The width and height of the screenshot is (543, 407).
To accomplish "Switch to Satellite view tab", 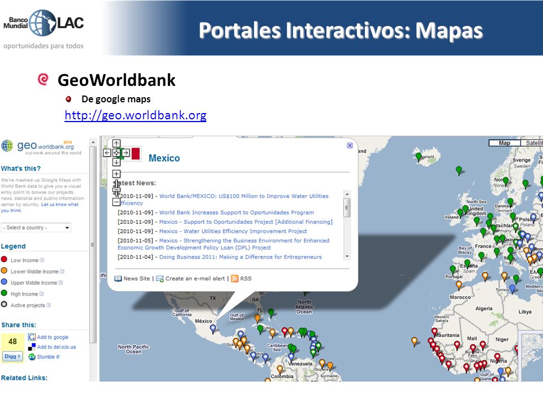I will coord(533,143).
